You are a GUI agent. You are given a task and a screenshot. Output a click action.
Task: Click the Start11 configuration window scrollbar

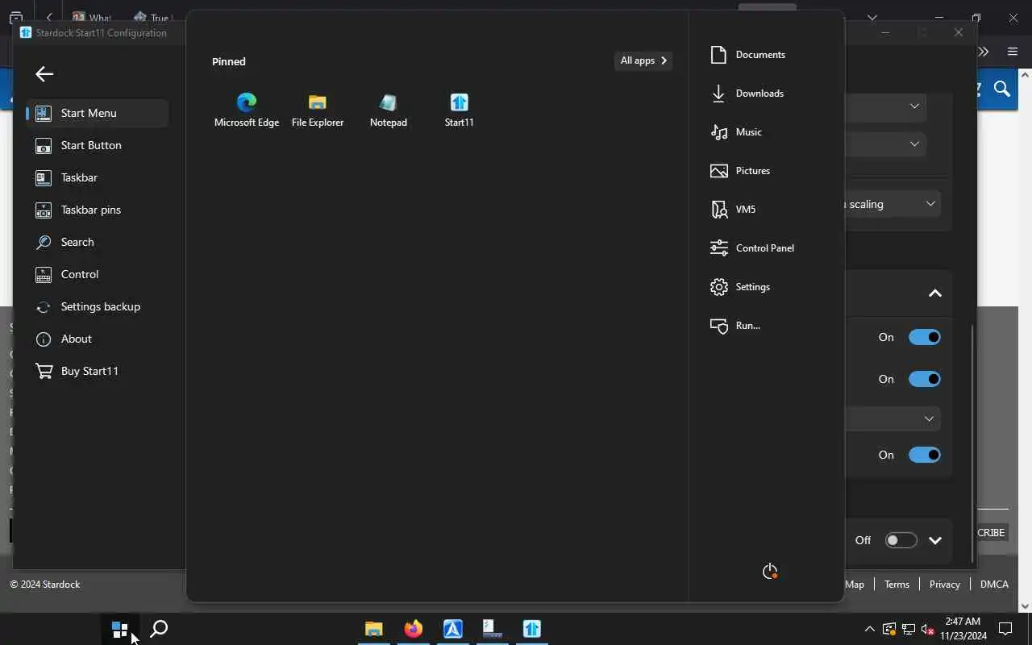coord(972,443)
